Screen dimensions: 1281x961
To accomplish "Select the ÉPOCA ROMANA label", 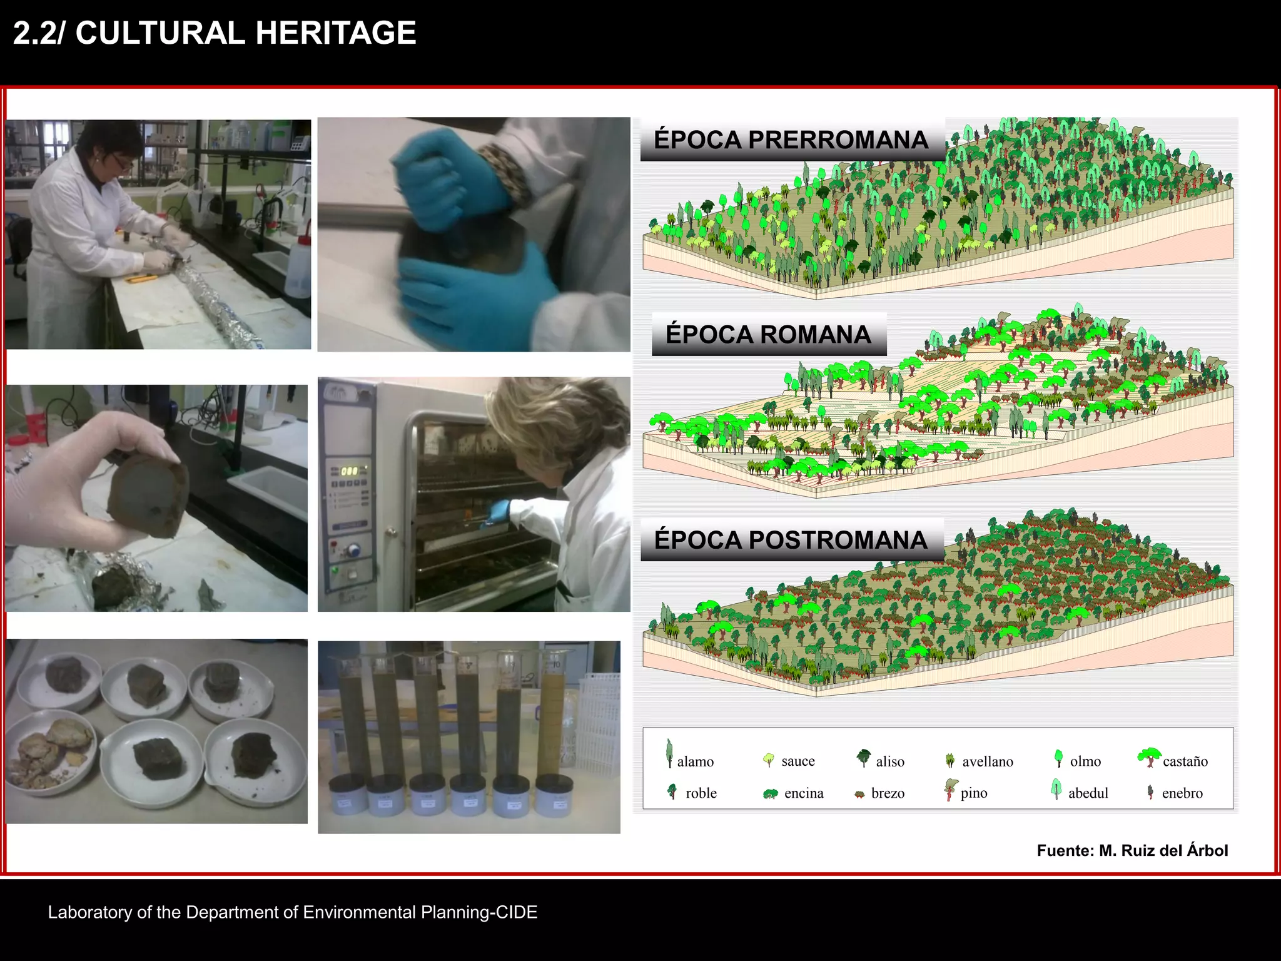I will click(768, 335).
